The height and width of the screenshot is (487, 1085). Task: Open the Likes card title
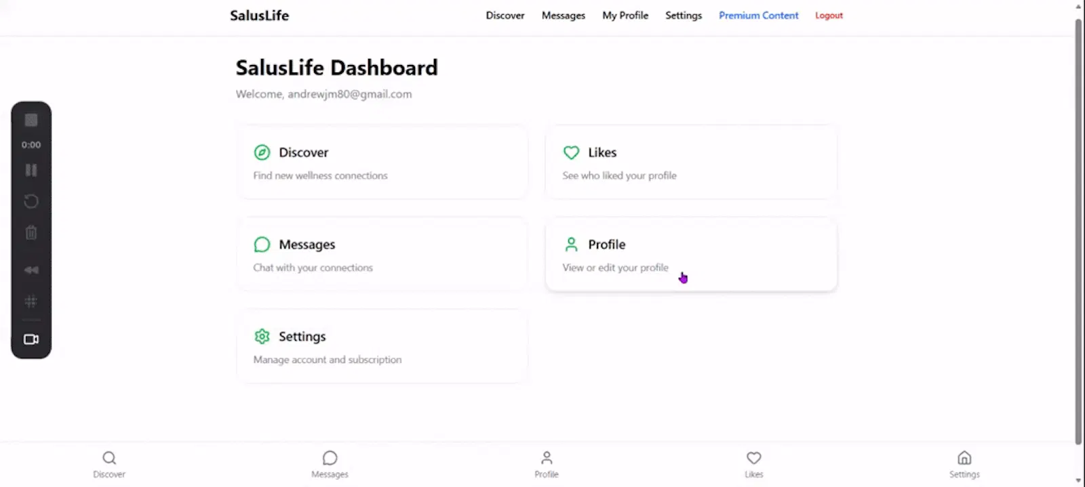pos(602,152)
